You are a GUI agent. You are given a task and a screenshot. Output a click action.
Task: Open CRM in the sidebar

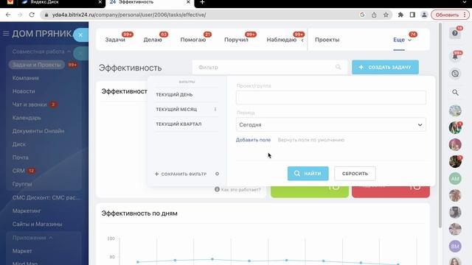click(18, 171)
